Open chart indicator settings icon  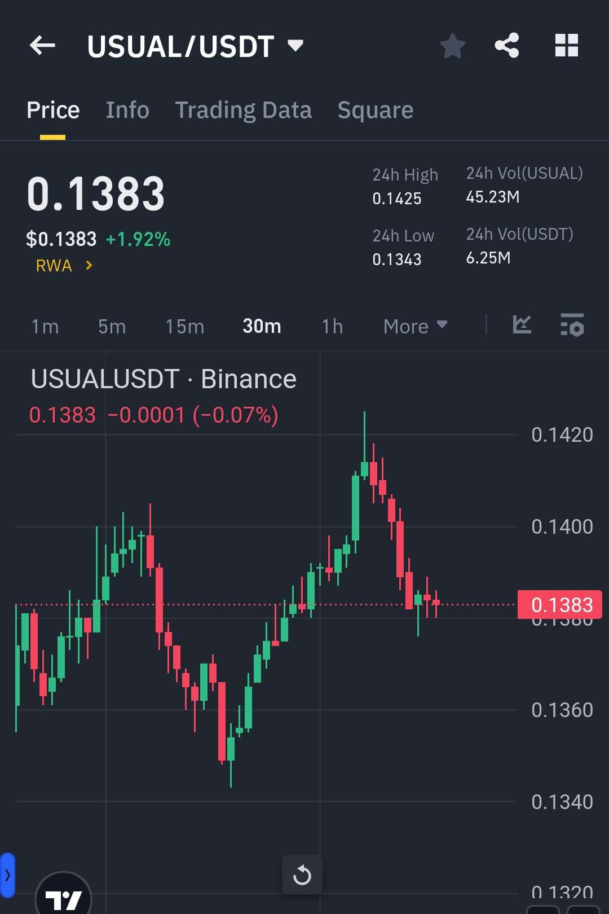click(x=572, y=326)
